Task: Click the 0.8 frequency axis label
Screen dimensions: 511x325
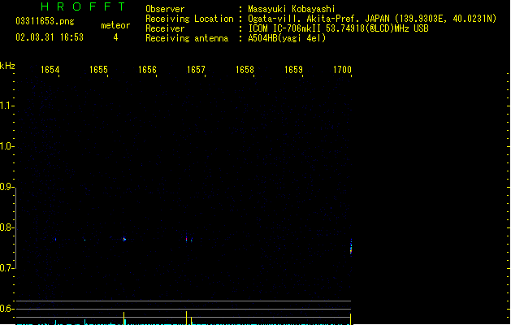Action: [x=6, y=227]
